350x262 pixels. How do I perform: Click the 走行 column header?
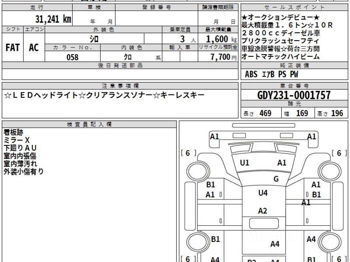point(37,8)
